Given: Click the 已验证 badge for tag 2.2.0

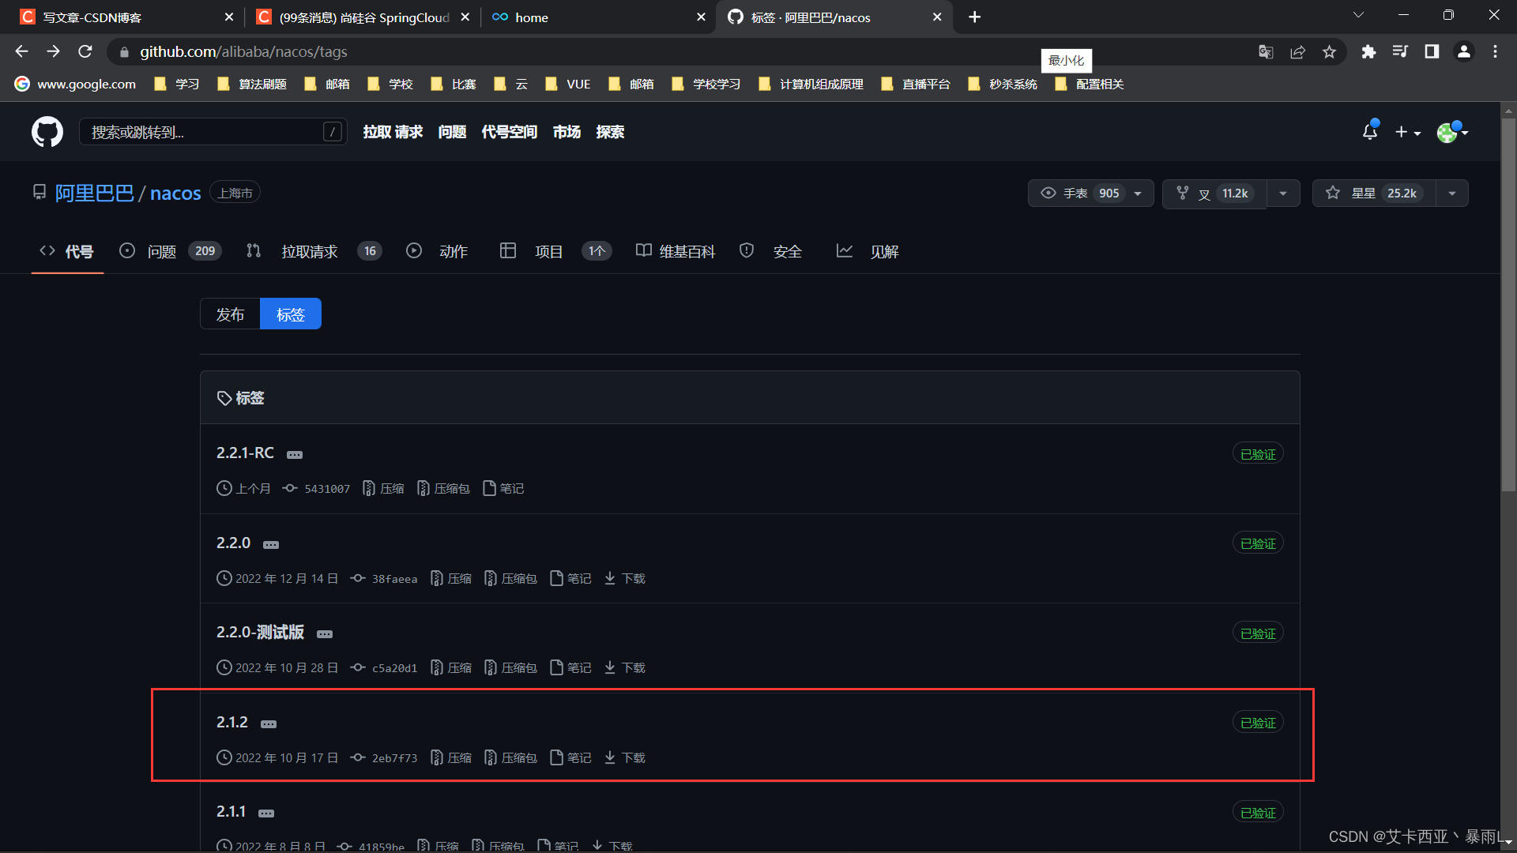Looking at the screenshot, I should coord(1258,544).
